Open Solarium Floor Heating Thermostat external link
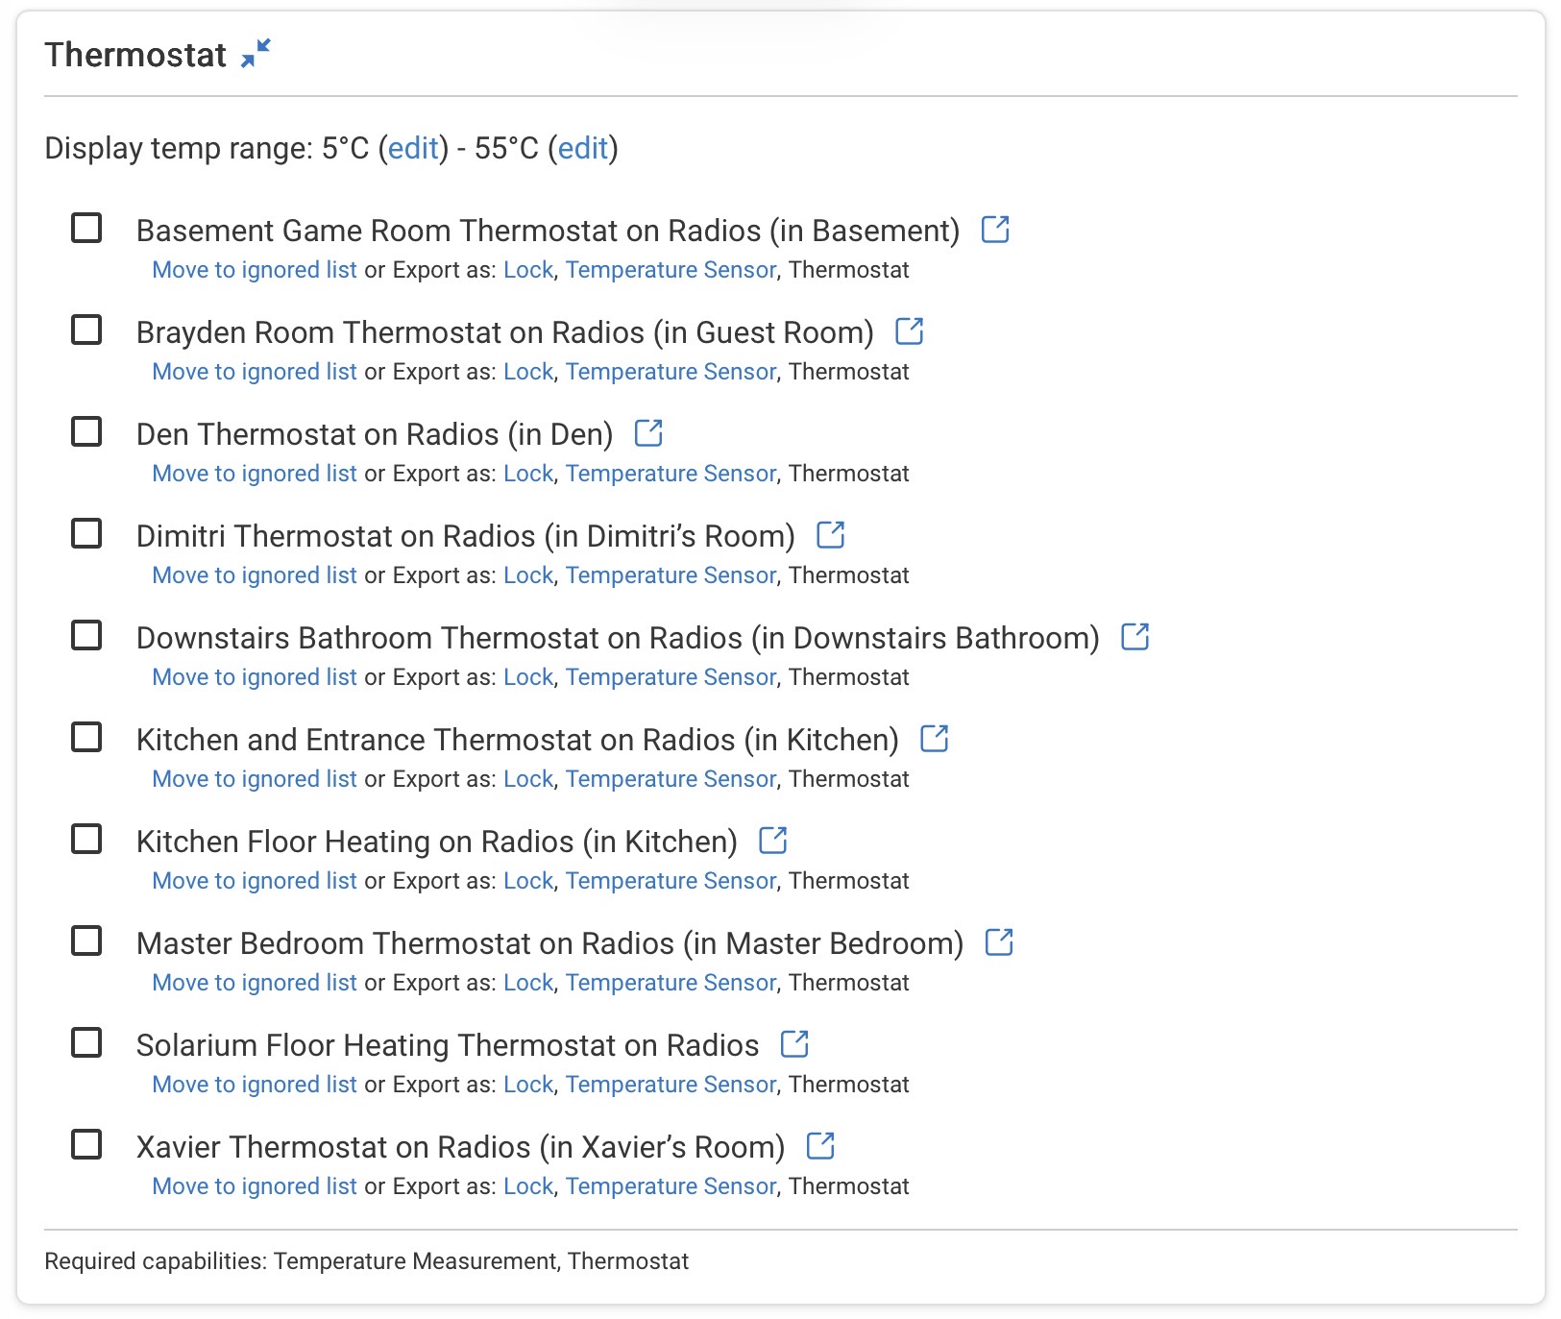This screenshot has width=1561, height=1319. [x=794, y=1044]
